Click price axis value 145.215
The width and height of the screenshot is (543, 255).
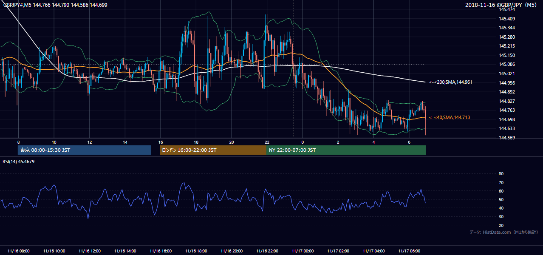pos(507,46)
